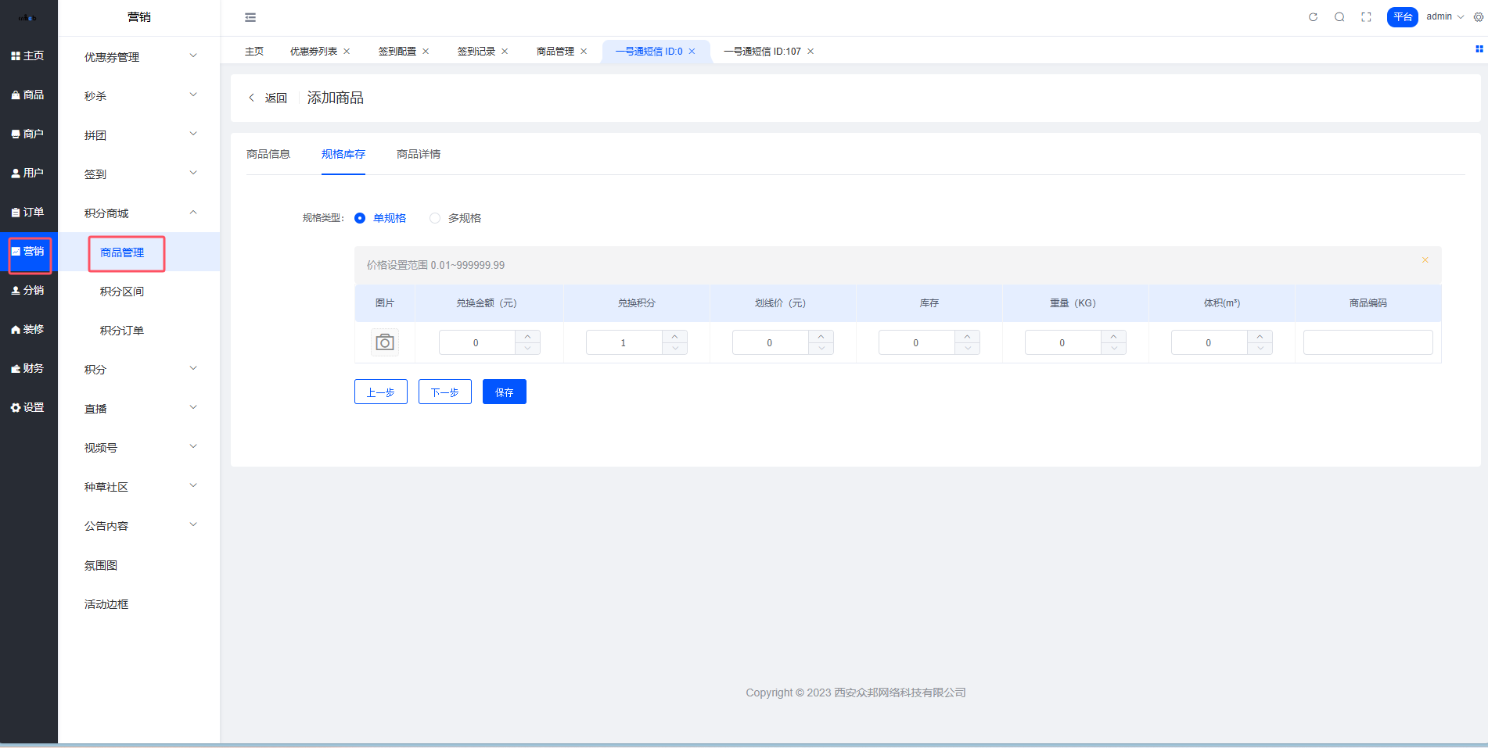The height and width of the screenshot is (748, 1488).
Task: Select the 多规格 radio option
Action: 435,218
